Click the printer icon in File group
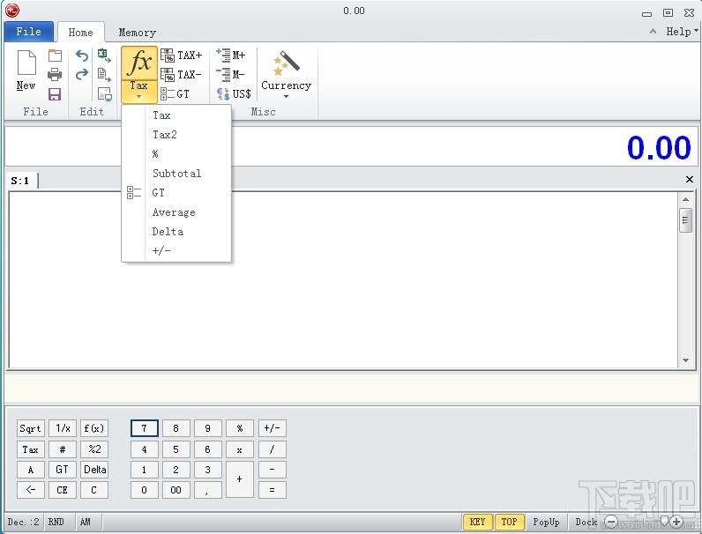Image resolution: width=702 pixels, height=534 pixels. (x=55, y=75)
